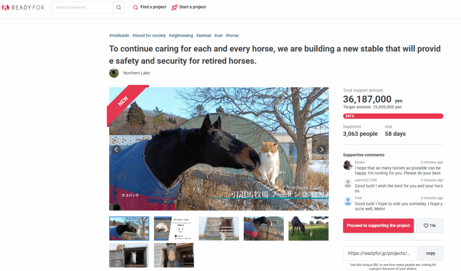Click the Find a project magnifier icon
461x271 pixels.
pyautogui.click(x=136, y=7)
